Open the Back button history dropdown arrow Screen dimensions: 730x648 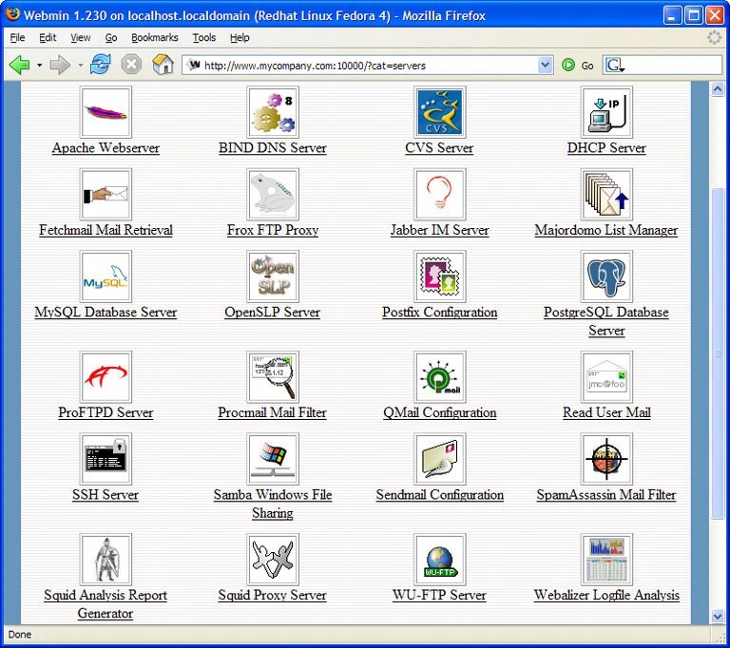[x=39, y=66]
